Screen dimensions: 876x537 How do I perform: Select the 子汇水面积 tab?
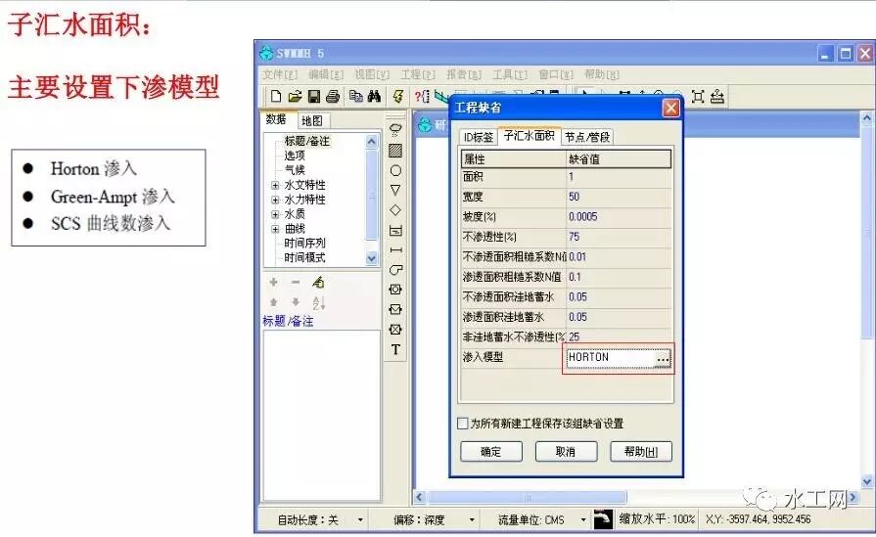(529, 136)
